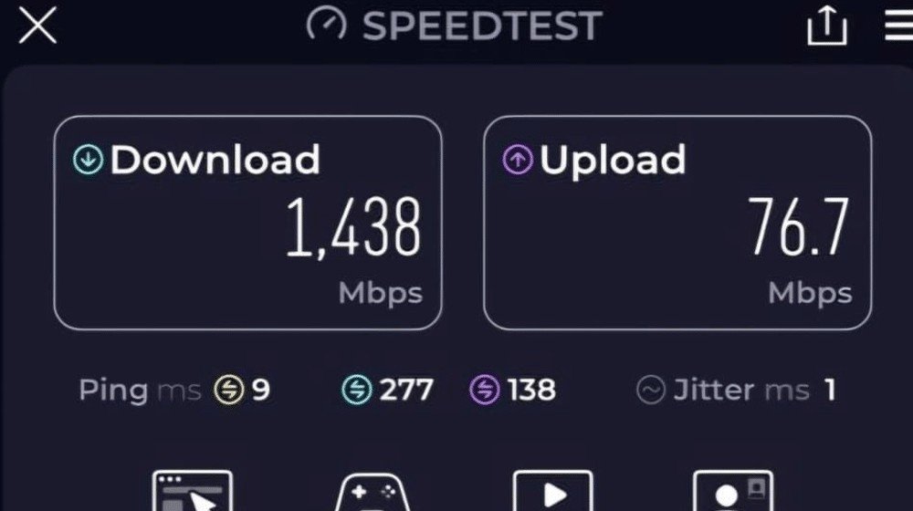Tap the Jitter wave icon
Image resolution: width=913 pixels, height=511 pixels.
click(x=650, y=390)
